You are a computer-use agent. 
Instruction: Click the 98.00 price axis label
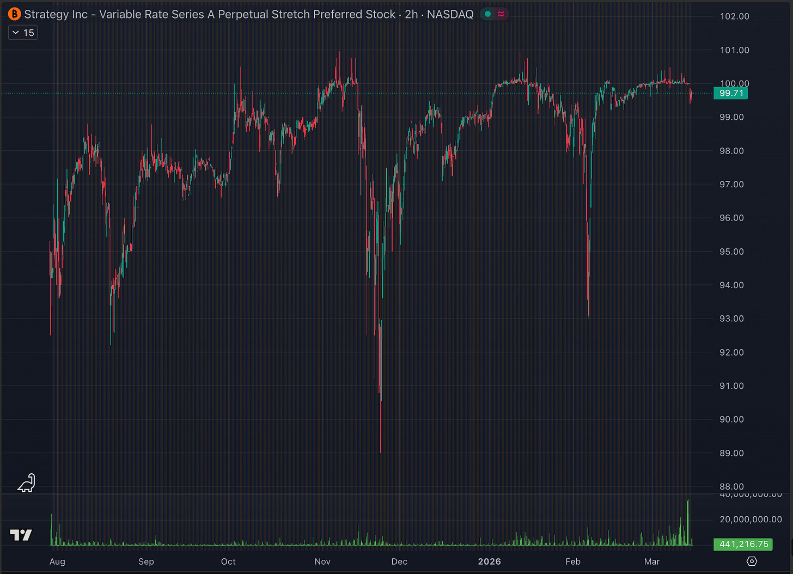pos(731,151)
